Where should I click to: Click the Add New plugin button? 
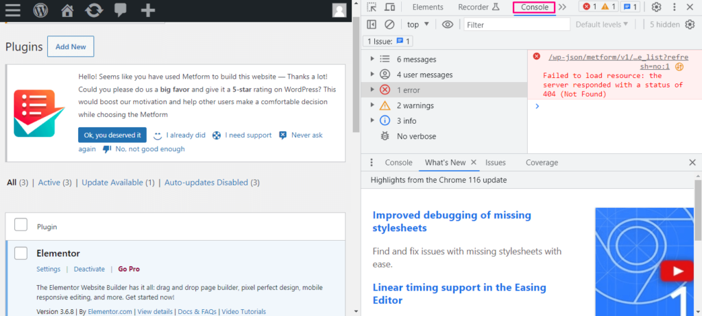71,47
